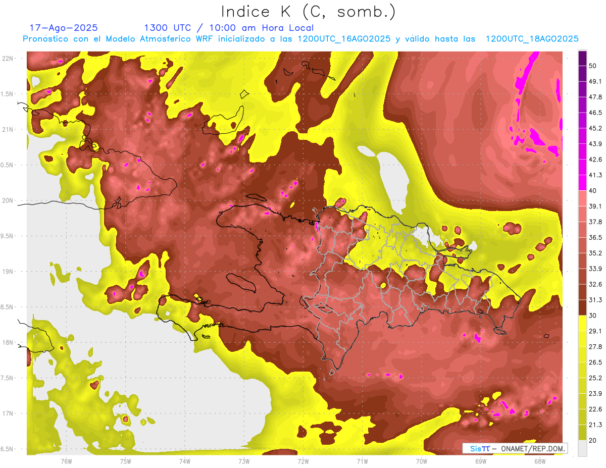Pick the dark purple legend band above 50
The width and height of the screenshot is (606, 468).
click(582, 59)
